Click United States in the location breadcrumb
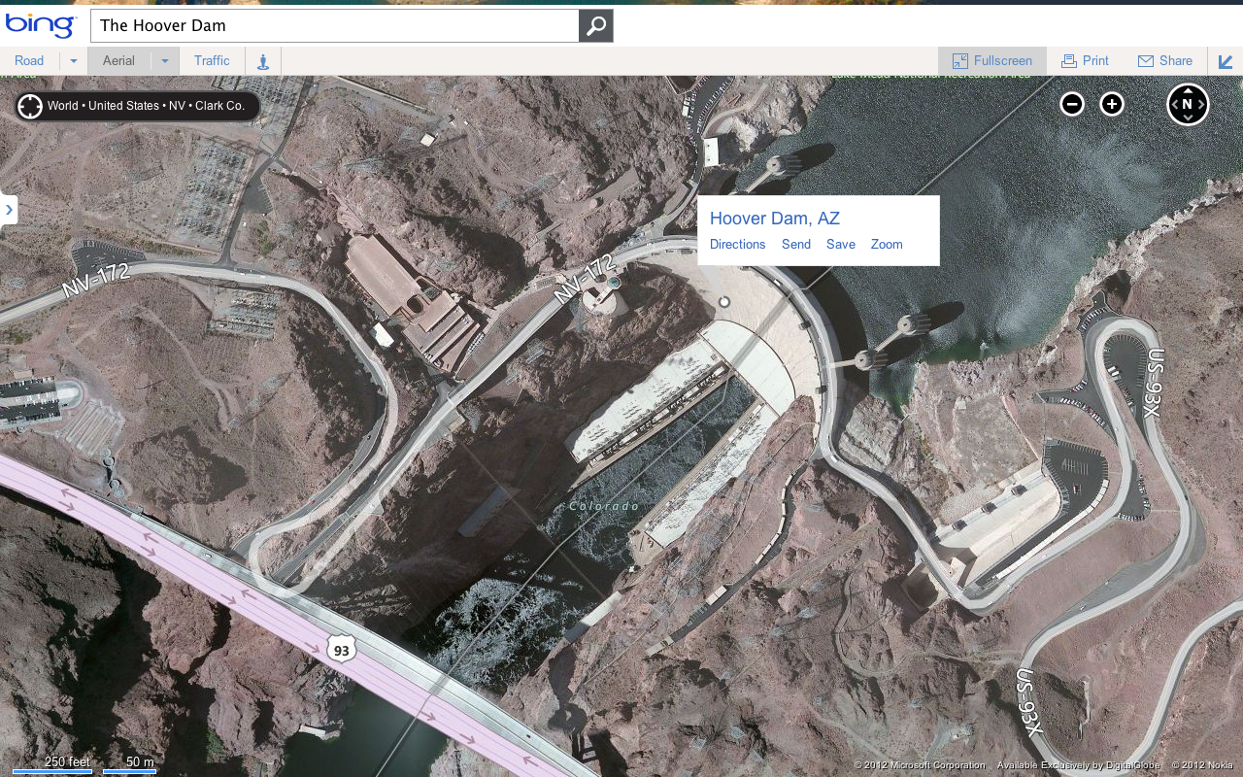The image size is (1243, 777). [127, 105]
